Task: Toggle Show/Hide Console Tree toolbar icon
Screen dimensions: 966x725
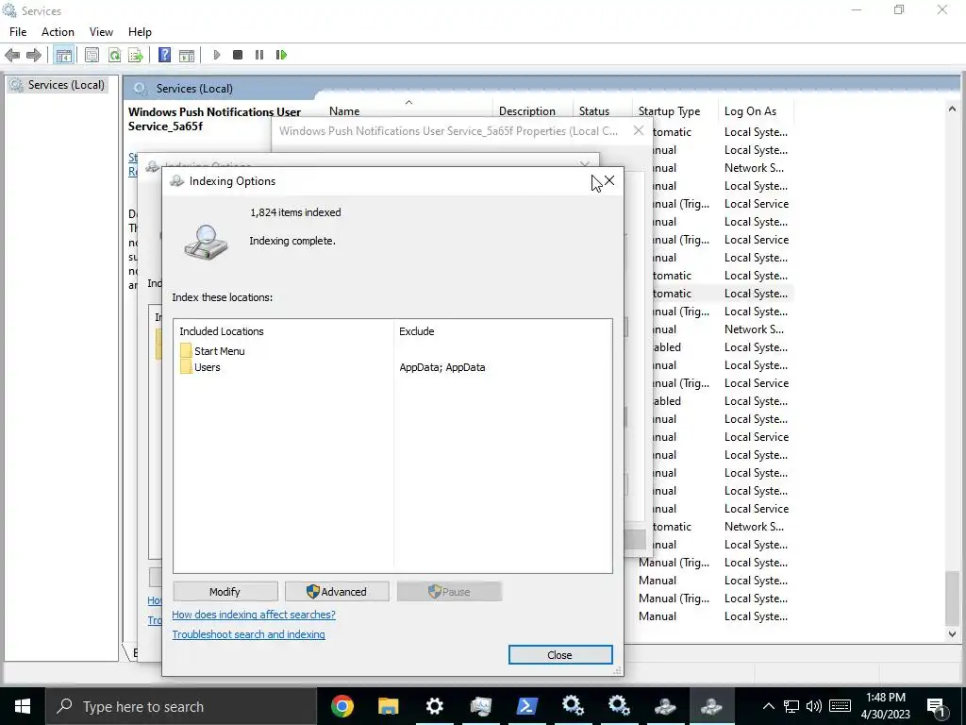Action: pyautogui.click(x=63, y=55)
